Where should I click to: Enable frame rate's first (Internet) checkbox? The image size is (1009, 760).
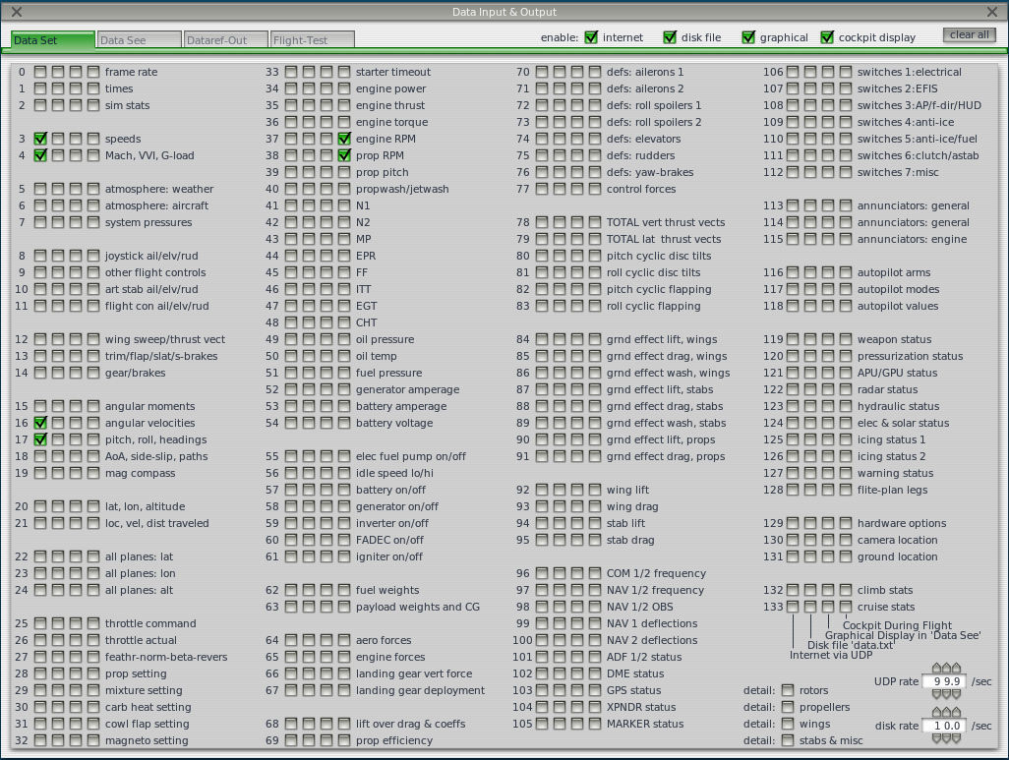click(x=40, y=72)
